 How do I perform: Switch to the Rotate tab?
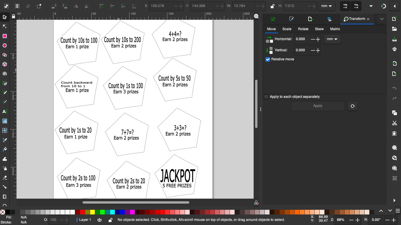pyautogui.click(x=303, y=29)
